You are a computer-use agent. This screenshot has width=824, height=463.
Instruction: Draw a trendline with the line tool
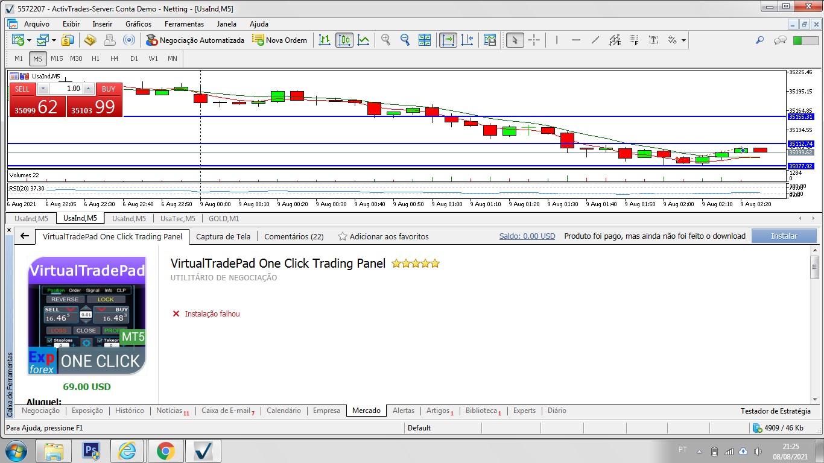[595, 40]
